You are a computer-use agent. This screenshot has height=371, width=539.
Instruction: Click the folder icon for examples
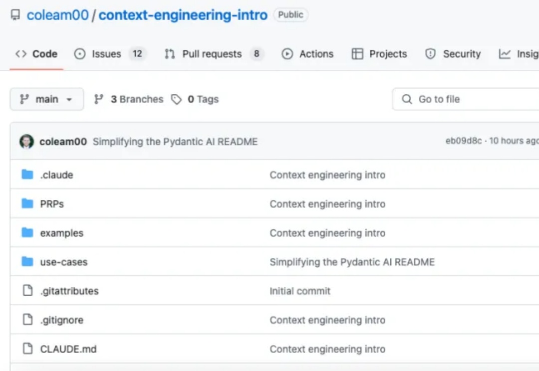point(27,232)
